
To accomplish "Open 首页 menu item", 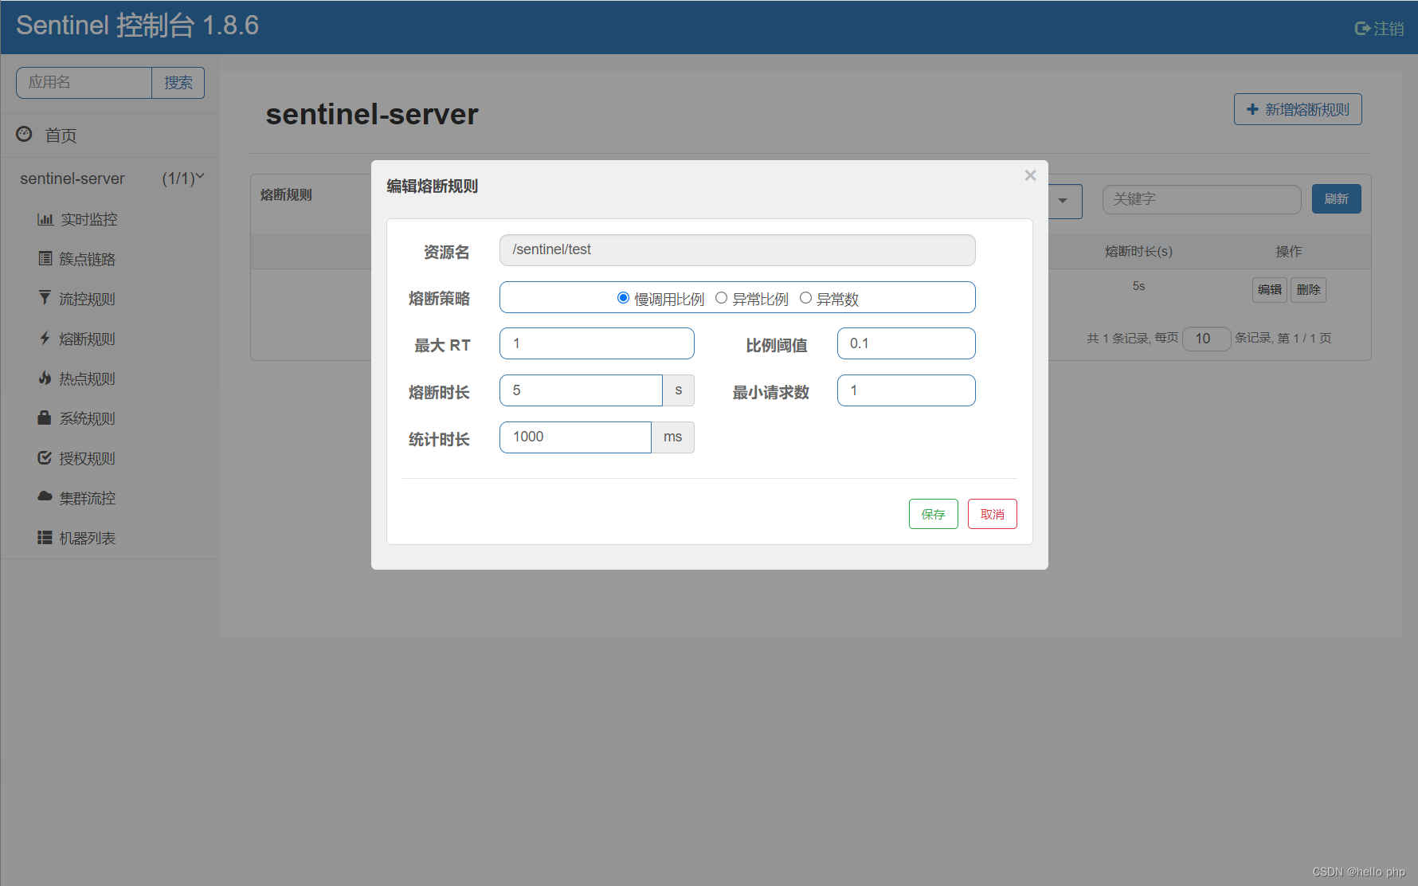I will pos(61,135).
